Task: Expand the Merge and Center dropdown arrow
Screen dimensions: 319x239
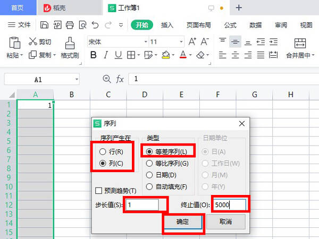Action: [x=313, y=55]
